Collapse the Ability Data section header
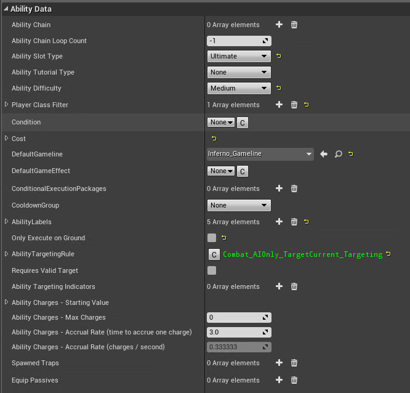Image resolution: width=410 pixels, height=393 pixels. [6, 9]
